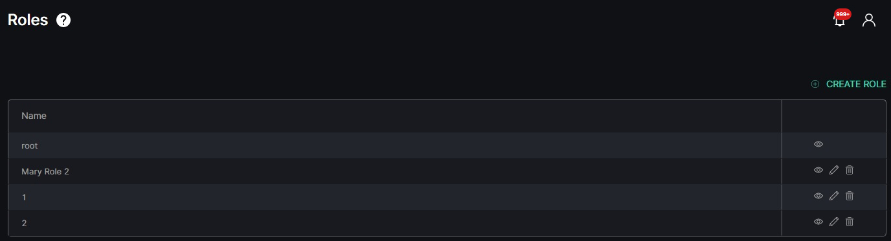The image size is (891, 241).
Task: Delete role 2 with trash icon
Action: (x=850, y=222)
